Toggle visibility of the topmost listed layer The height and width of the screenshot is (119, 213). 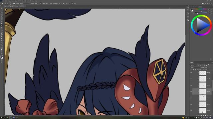click(x=191, y=72)
